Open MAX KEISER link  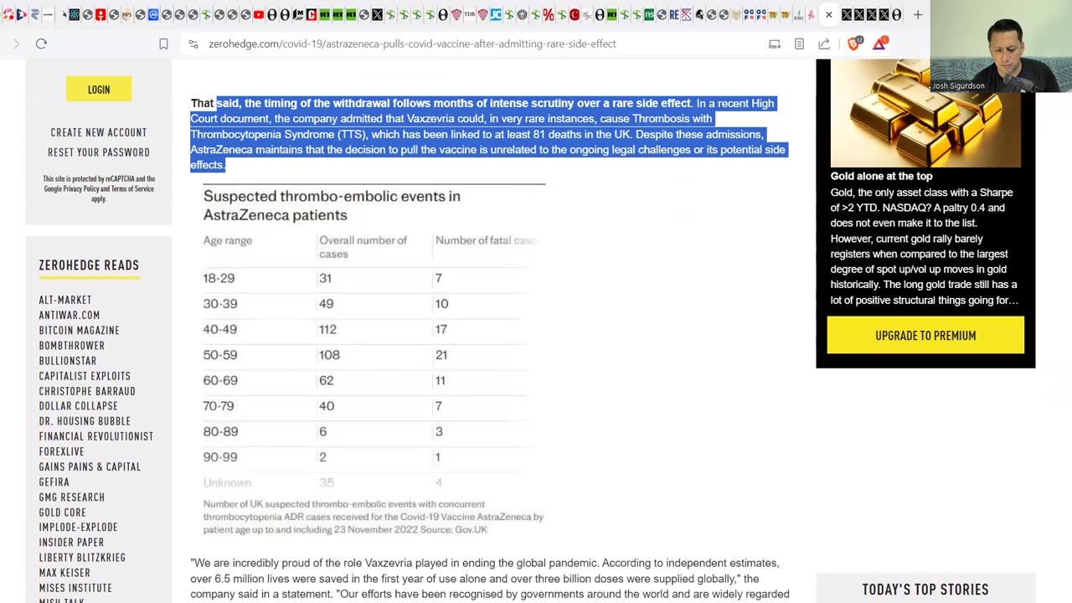click(64, 573)
